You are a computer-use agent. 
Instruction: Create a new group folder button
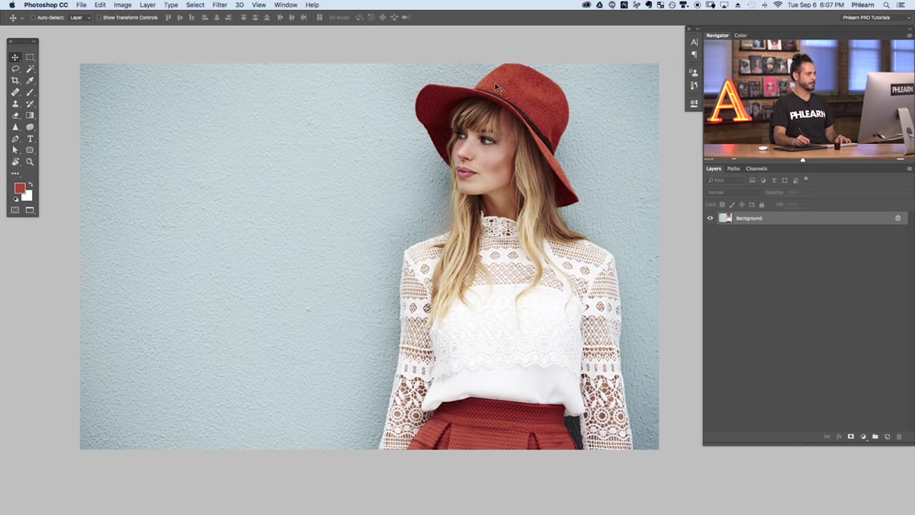tap(875, 437)
